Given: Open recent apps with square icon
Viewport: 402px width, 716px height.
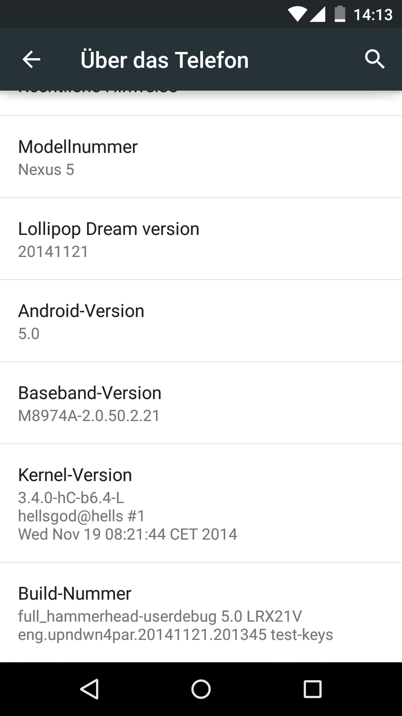Looking at the screenshot, I should point(313,689).
